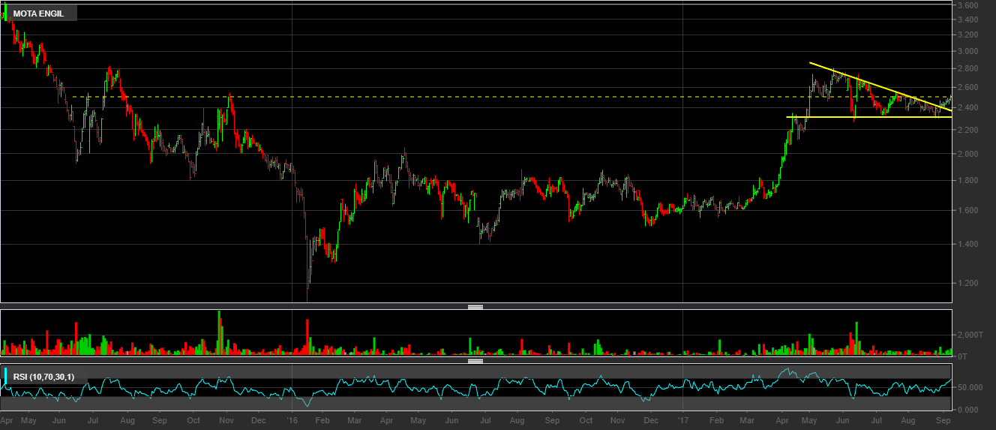Click the 2.200 price axis label

pos(967,131)
